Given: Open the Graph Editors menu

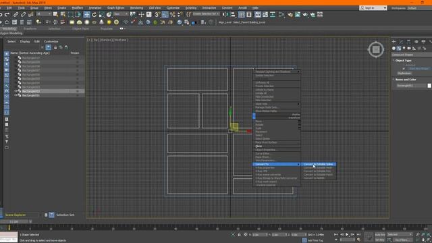Looking at the screenshot, I should click(x=115, y=8).
